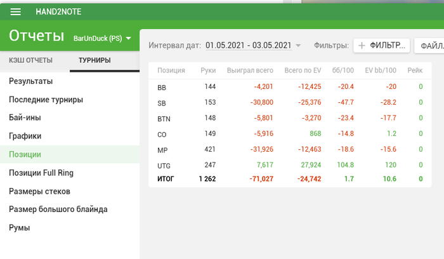Select date range 01.05.2021 - 03.05.2021 field

pos(249,45)
